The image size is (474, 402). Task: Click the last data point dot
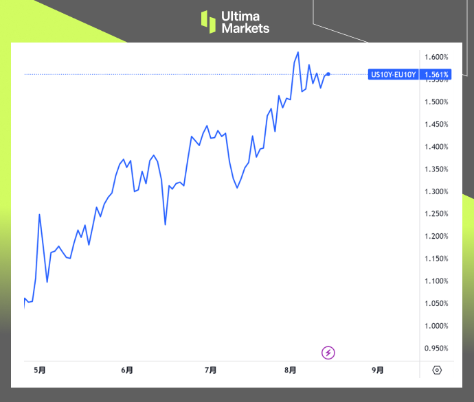tap(328, 74)
